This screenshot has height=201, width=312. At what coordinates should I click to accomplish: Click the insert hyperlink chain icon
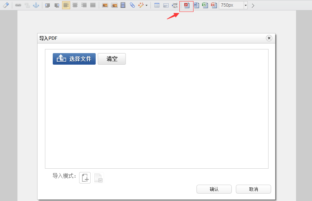click(x=18, y=5)
